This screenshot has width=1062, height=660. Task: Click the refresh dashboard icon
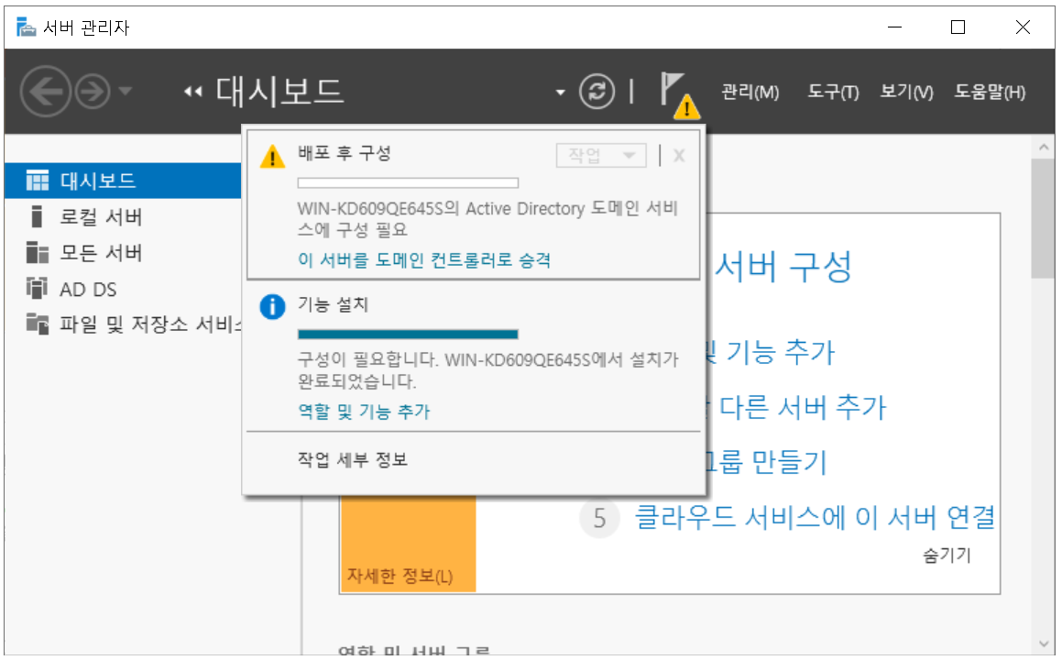point(597,92)
